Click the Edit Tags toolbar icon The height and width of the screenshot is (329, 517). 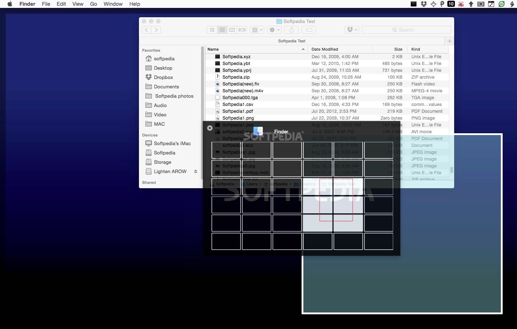point(309,30)
